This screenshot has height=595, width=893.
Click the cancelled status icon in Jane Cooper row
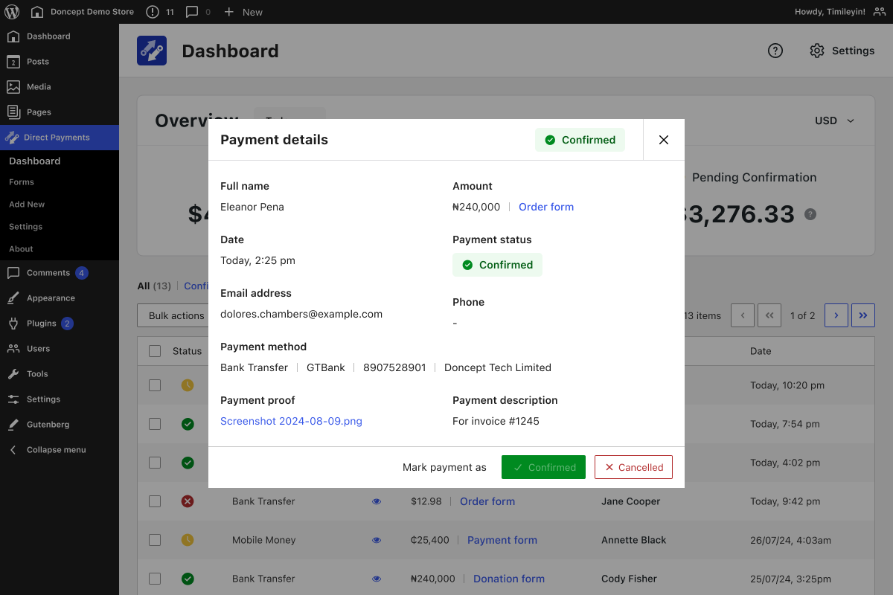coord(188,501)
